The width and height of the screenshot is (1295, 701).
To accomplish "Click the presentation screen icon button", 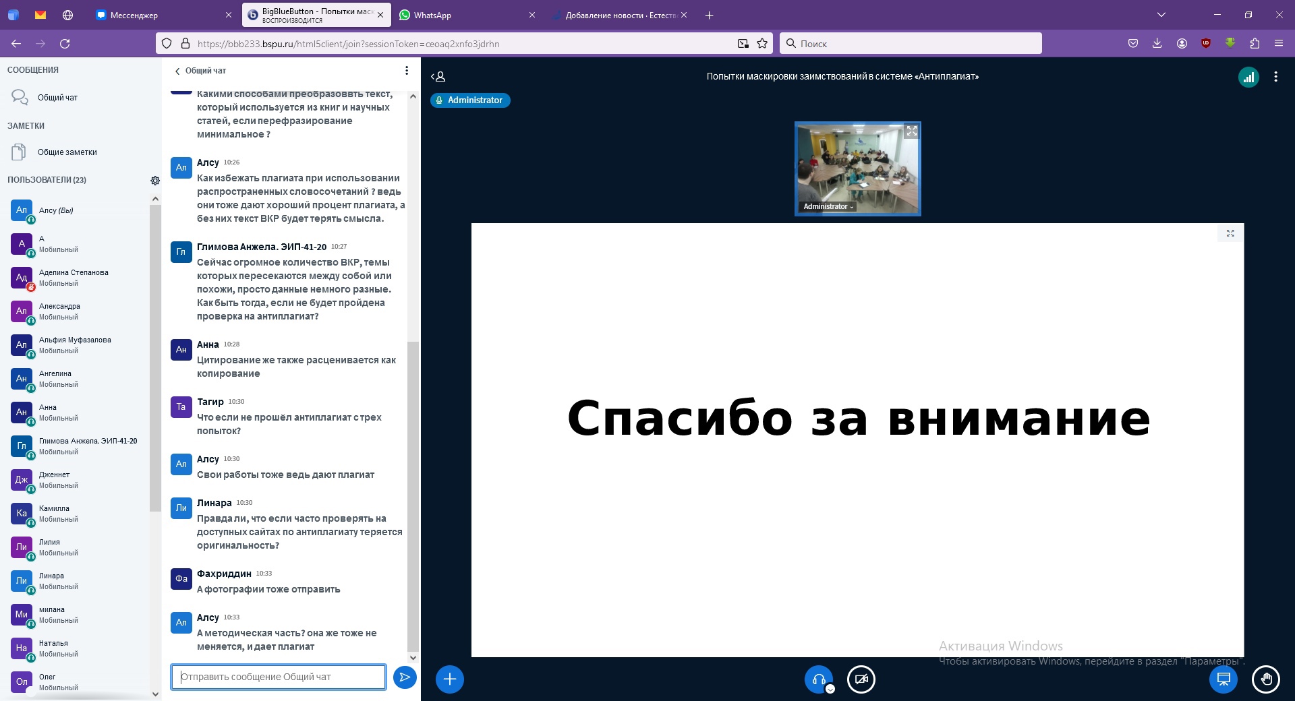I will (1224, 679).
